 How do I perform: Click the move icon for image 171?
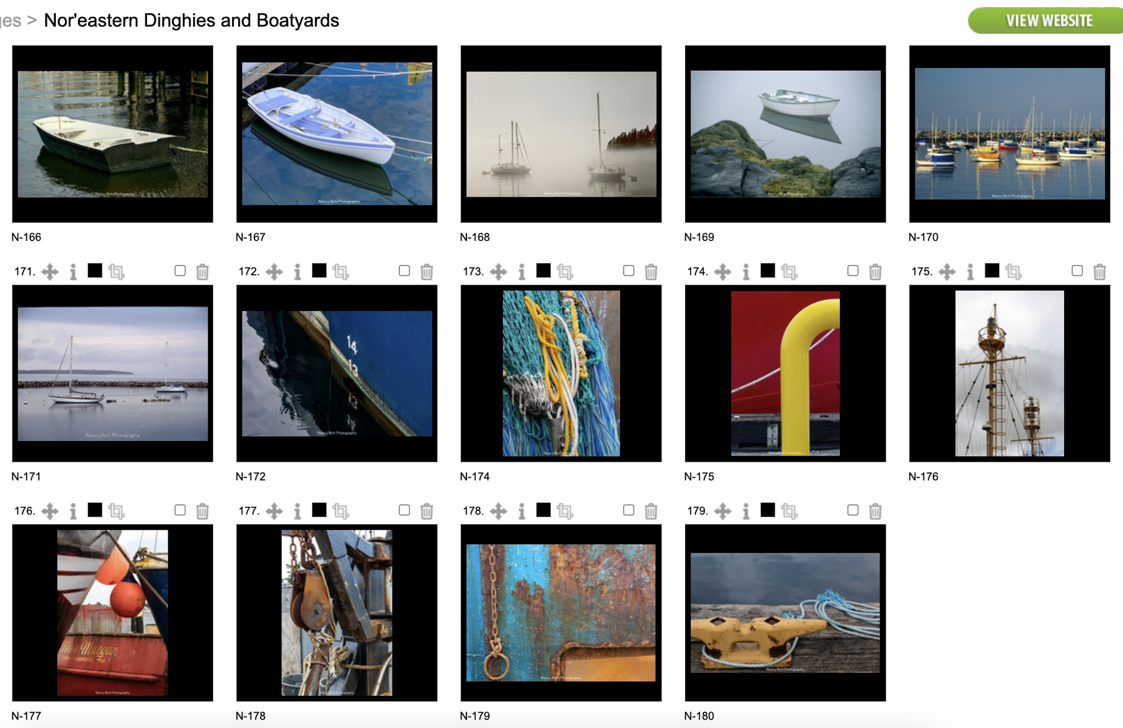tap(50, 272)
